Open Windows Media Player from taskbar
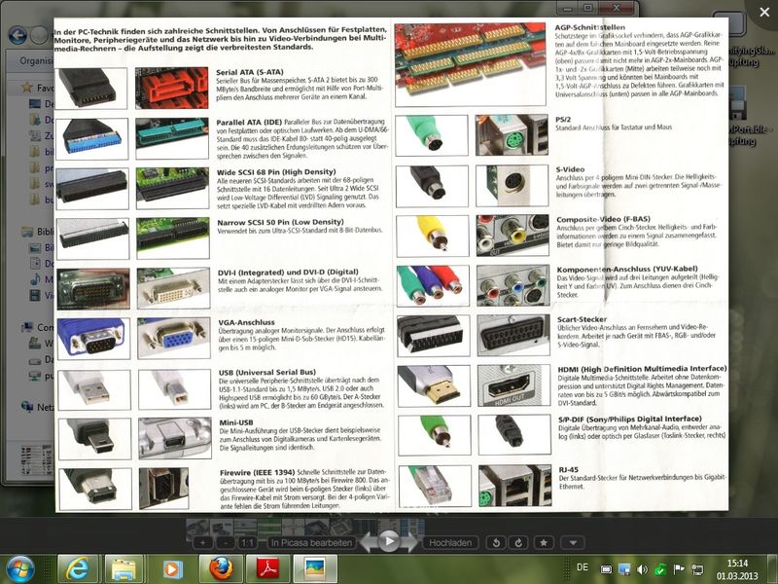Viewport: 778px width, 584px height. click(171, 569)
